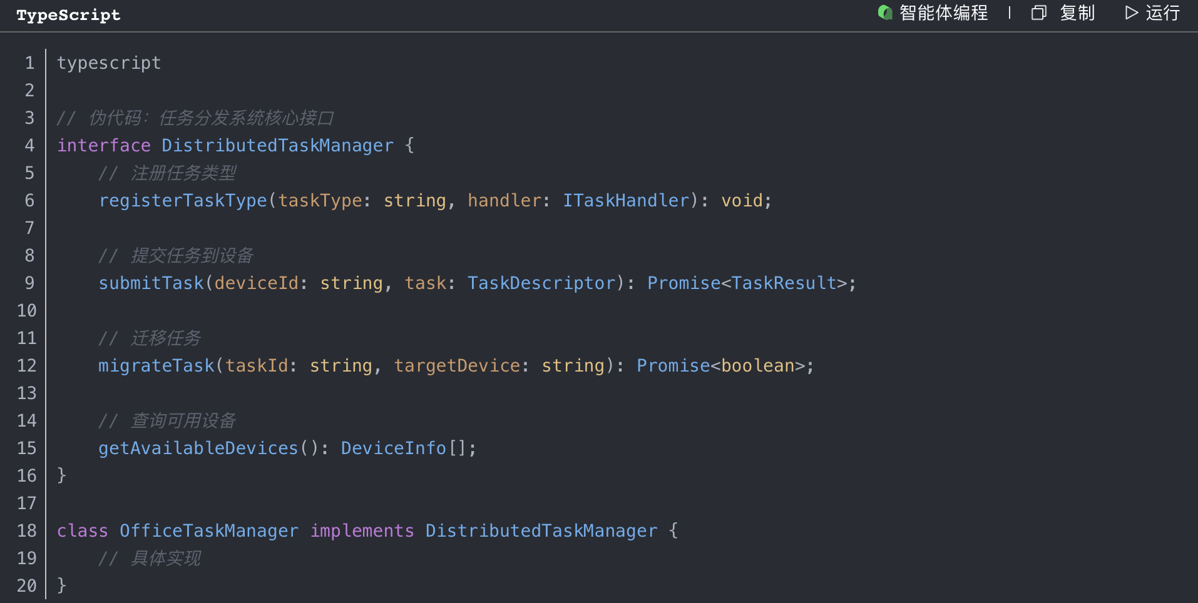The image size is (1198, 603).
Task: Click the TaskDescriptor type reference
Action: (x=541, y=283)
